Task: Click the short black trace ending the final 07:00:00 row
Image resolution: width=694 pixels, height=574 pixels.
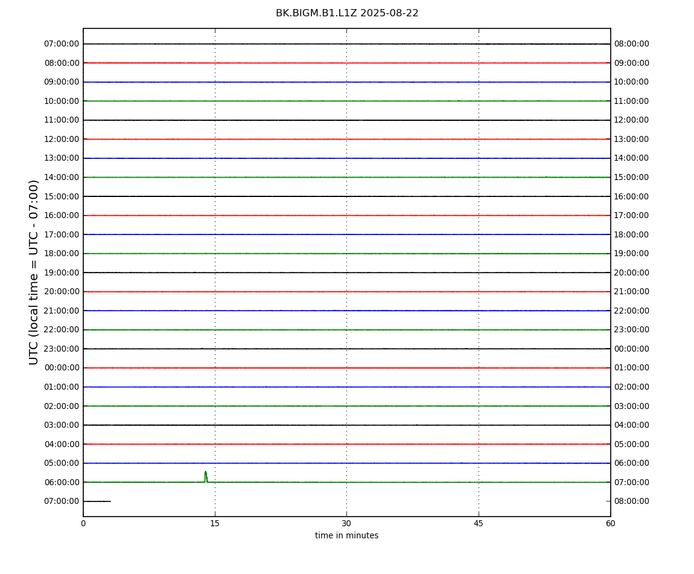Action: (97, 501)
